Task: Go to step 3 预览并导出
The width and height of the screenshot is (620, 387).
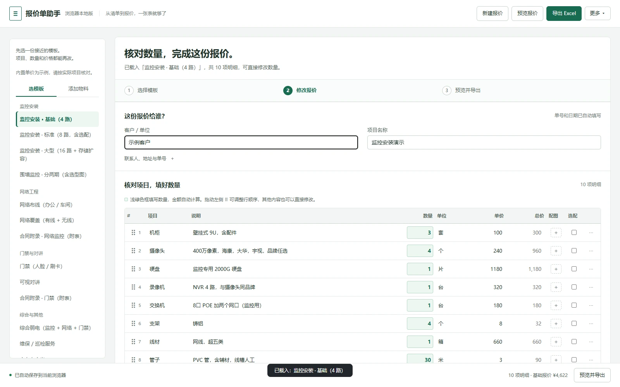Action: pos(461,90)
